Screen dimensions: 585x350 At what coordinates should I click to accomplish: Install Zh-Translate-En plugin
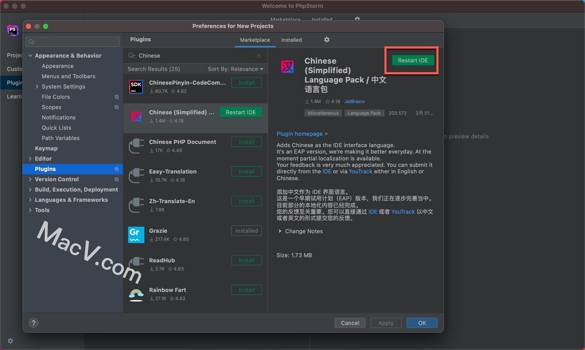(x=247, y=201)
